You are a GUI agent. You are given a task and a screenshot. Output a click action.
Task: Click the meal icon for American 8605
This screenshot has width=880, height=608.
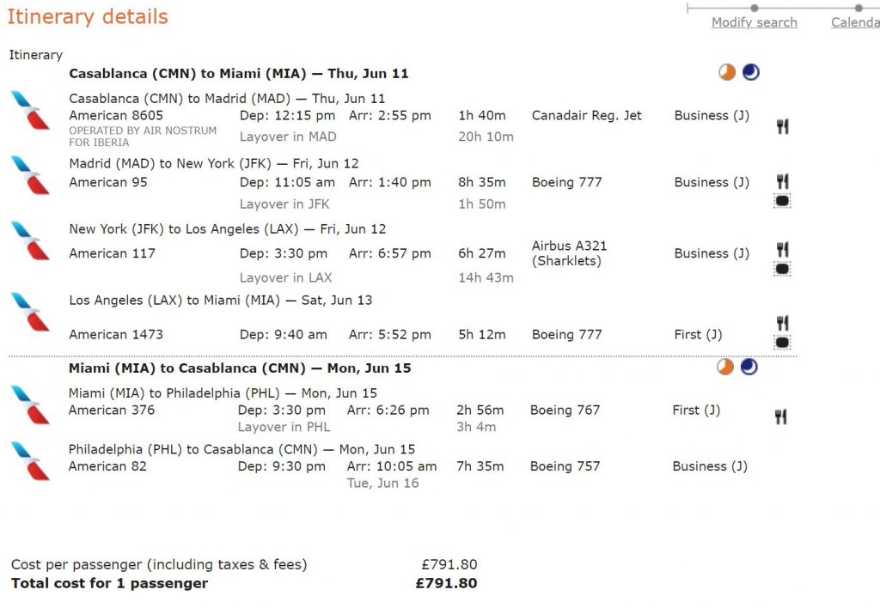point(782,127)
